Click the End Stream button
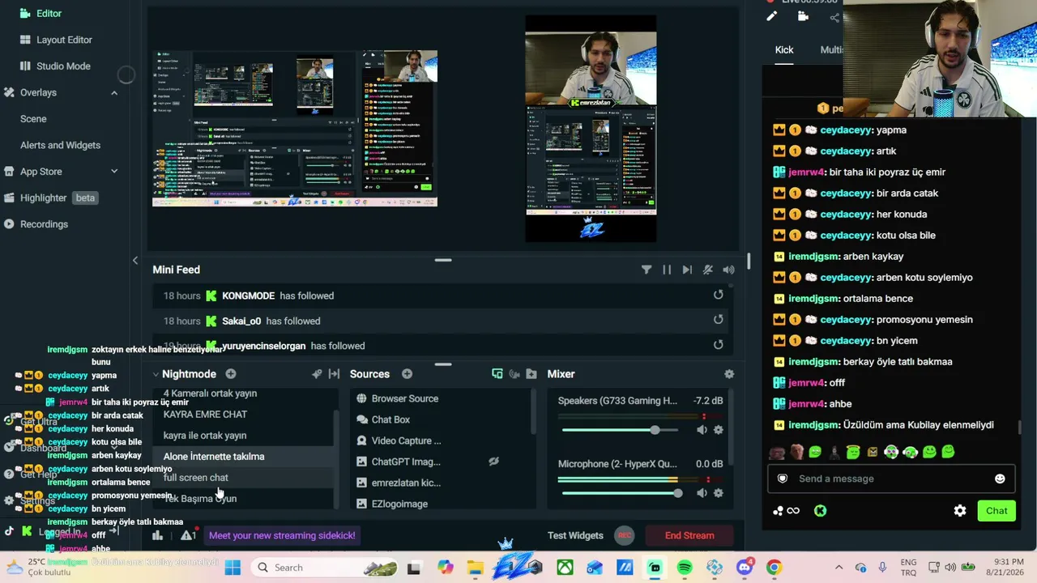This screenshot has height=583, width=1037. pyautogui.click(x=689, y=535)
